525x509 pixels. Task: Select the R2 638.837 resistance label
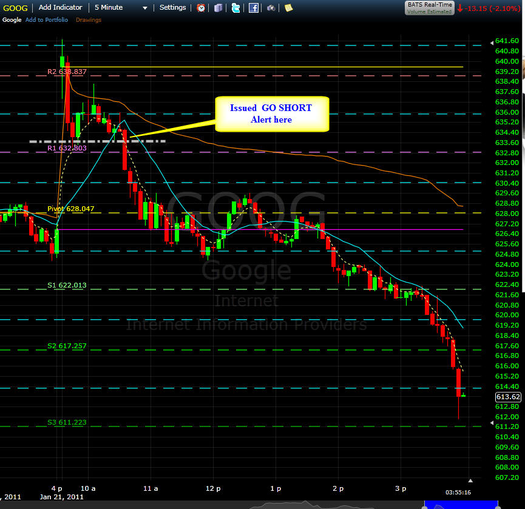click(x=67, y=72)
